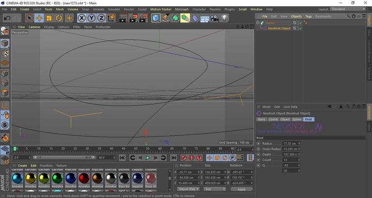Viewport: 372px width, 198px height.
Task: Click the timeline preview range slider
Action: pyautogui.click(x=64, y=157)
